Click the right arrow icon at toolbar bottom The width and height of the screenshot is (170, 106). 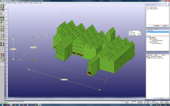click(3, 64)
